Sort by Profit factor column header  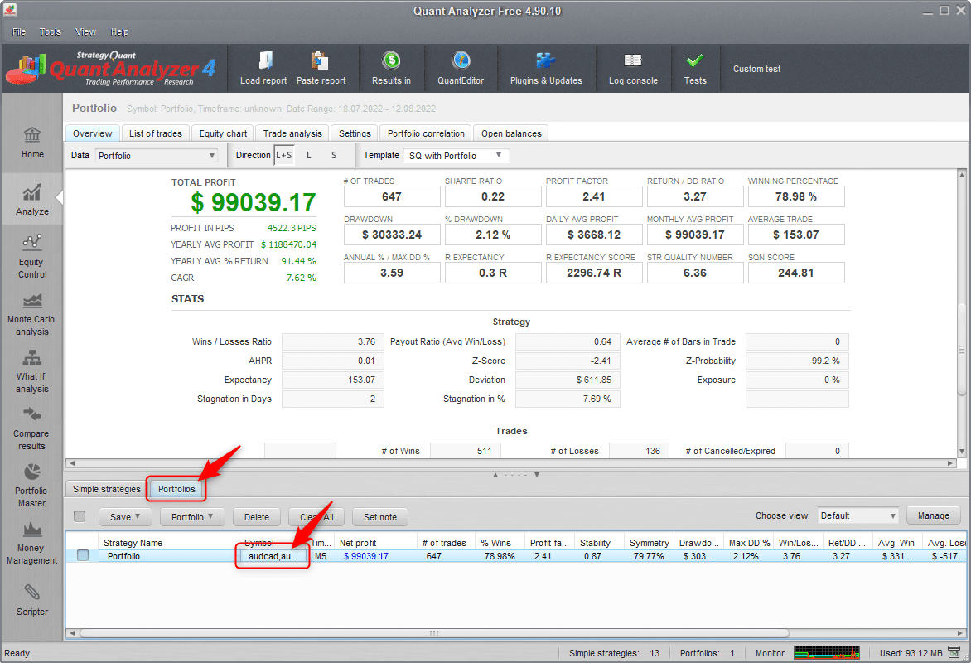click(x=549, y=543)
